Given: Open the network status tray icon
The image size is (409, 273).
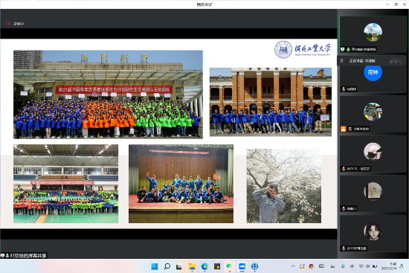Looking at the screenshot, I should tap(361, 266).
